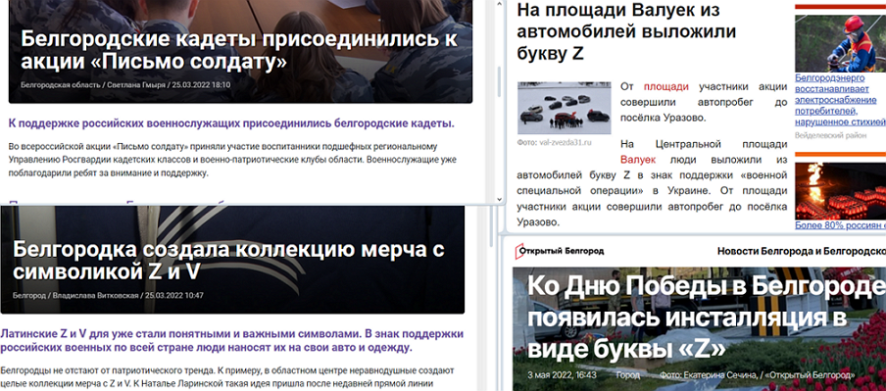Click the lead sentence about Latin Z and V
This screenshot has height=391, width=886.
pyautogui.click(x=231, y=340)
